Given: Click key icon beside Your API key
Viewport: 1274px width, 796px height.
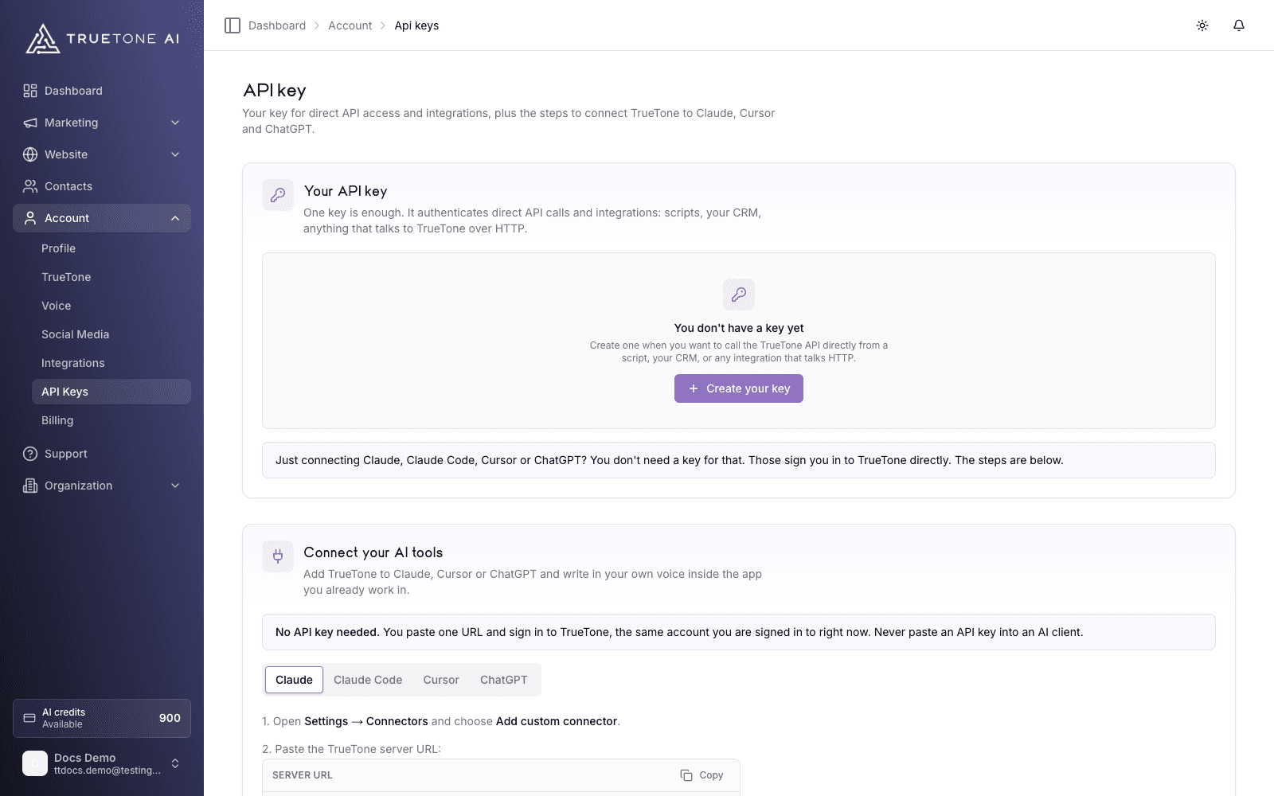Looking at the screenshot, I should 278,195.
